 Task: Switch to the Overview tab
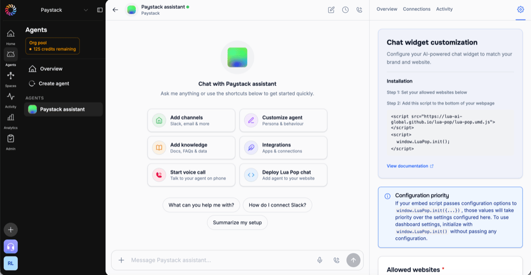click(387, 9)
